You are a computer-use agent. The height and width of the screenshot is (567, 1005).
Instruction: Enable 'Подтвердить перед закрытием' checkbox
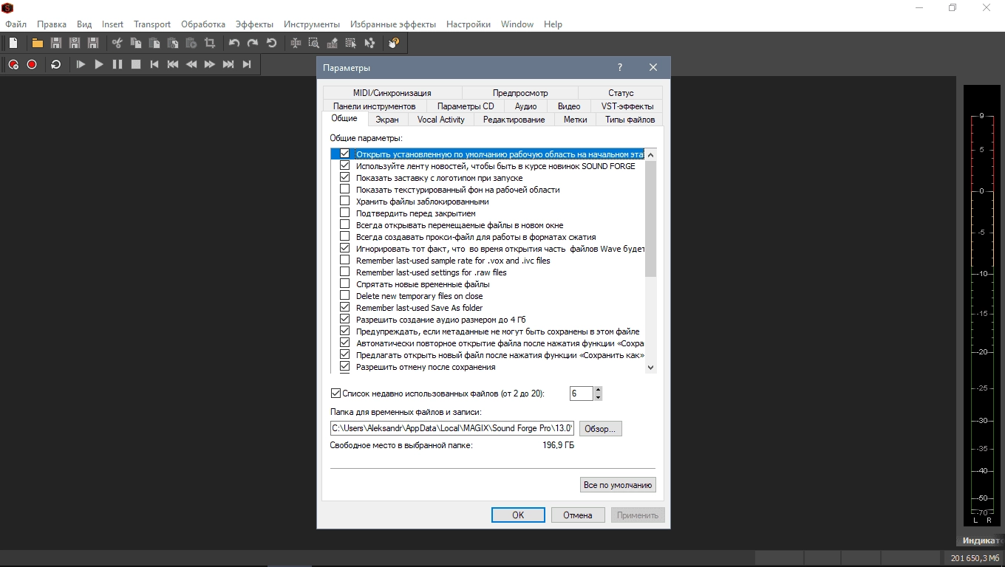pyautogui.click(x=344, y=213)
